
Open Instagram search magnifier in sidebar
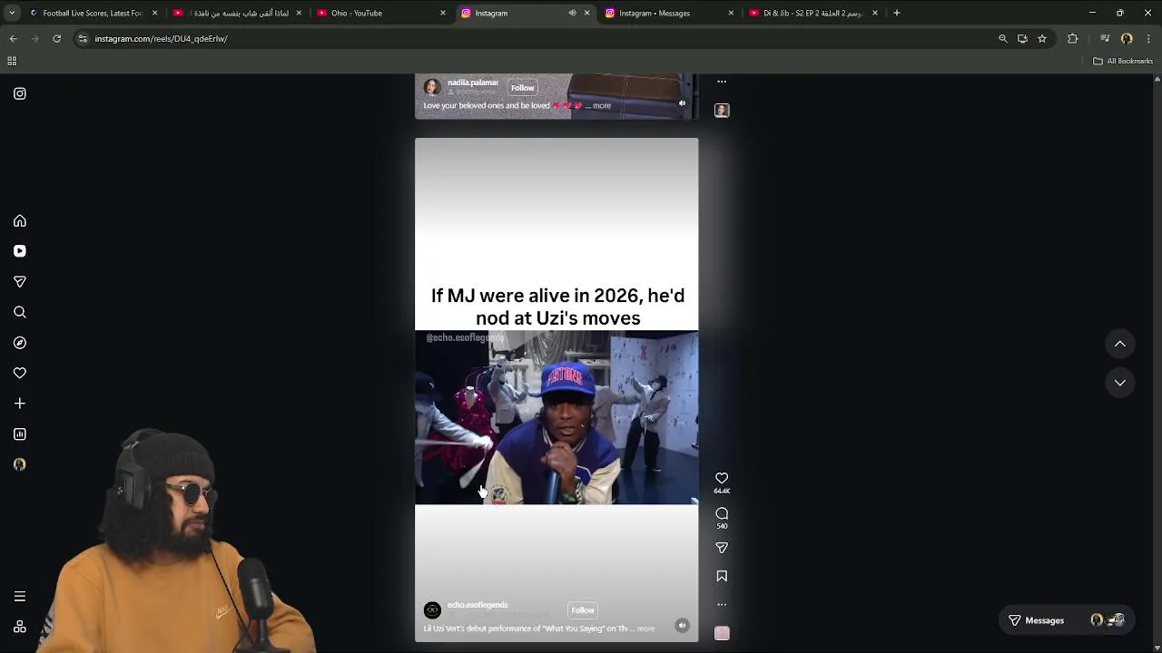pyautogui.click(x=20, y=312)
